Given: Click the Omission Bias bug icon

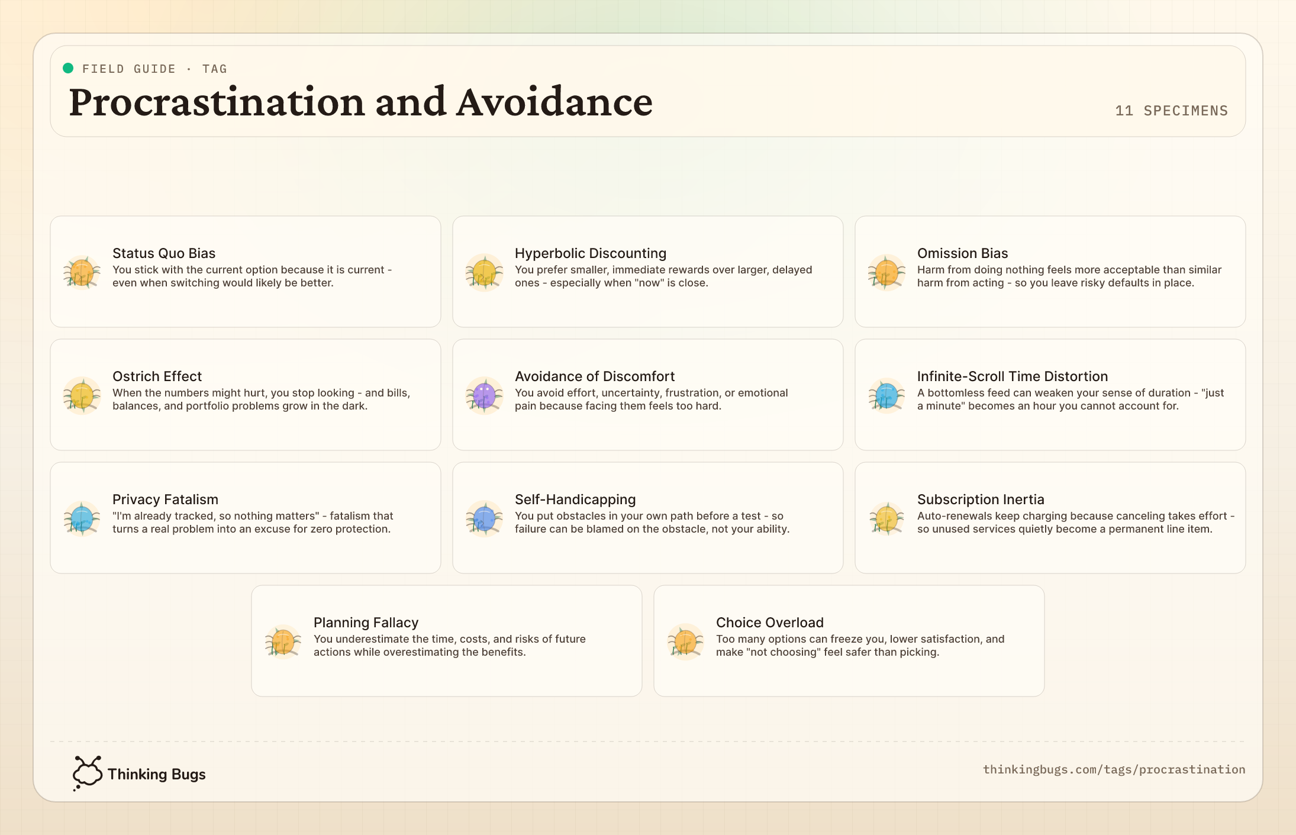Looking at the screenshot, I should coord(886,272).
